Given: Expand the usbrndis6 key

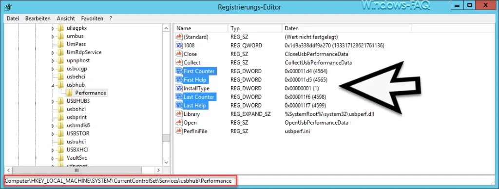Looking at the screenshot, I should click(53, 126).
